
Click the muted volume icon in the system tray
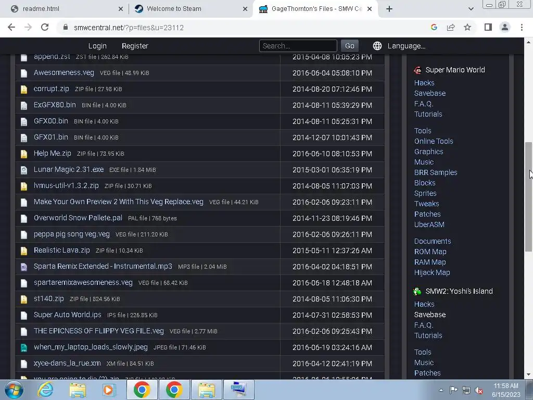pyautogui.click(x=479, y=390)
